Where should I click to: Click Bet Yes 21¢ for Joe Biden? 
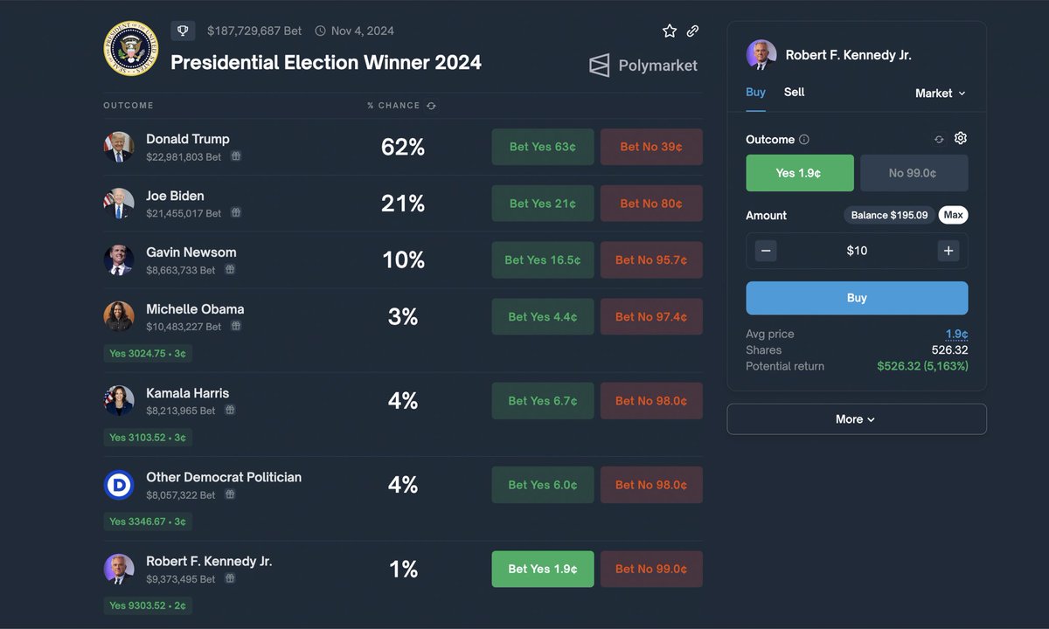click(x=543, y=204)
